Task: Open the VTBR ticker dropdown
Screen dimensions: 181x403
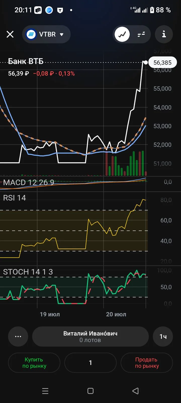Action: tap(46, 34)
